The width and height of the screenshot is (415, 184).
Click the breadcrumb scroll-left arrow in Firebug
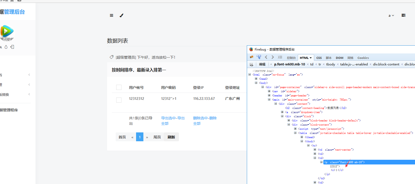click(271, 64)
